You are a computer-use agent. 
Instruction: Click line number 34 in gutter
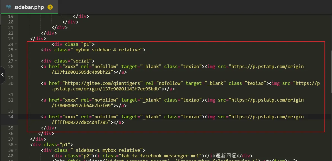click(11, 117)
